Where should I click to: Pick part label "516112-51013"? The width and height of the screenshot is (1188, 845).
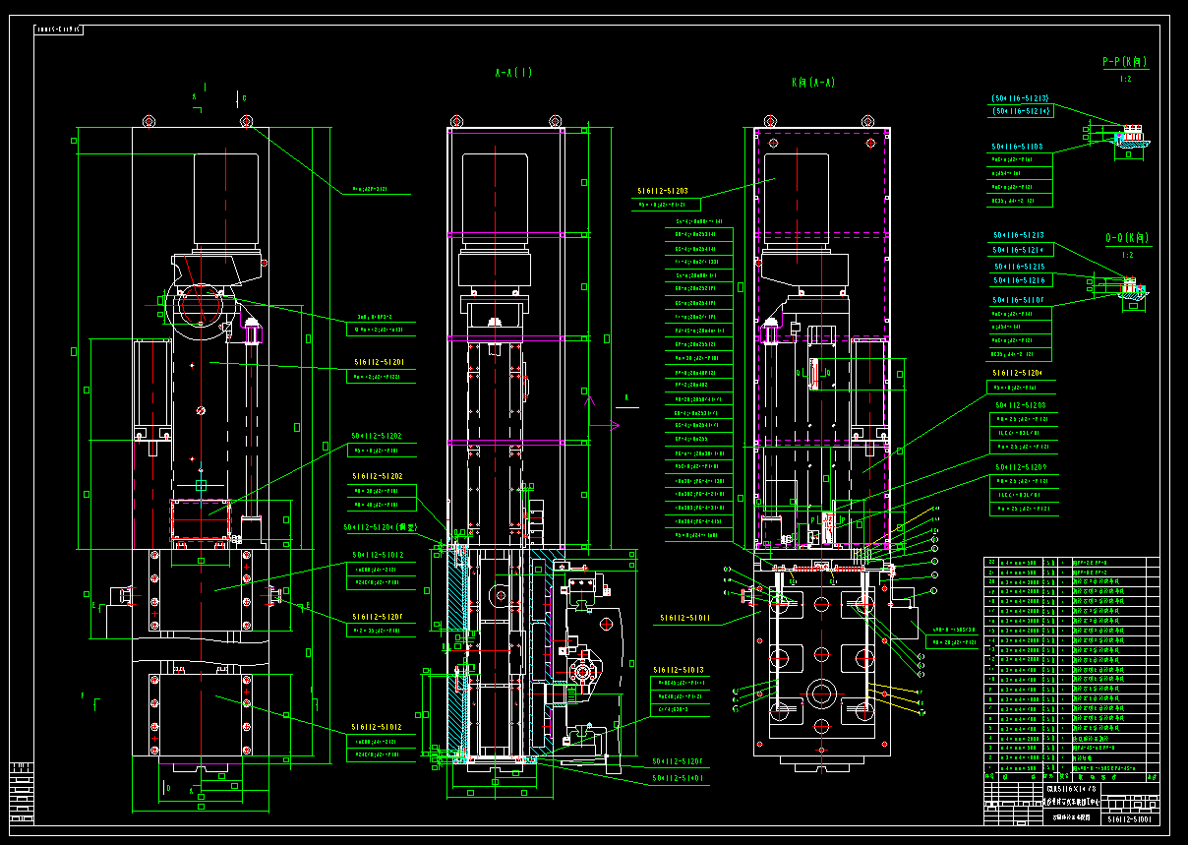(x=680, y=669)
